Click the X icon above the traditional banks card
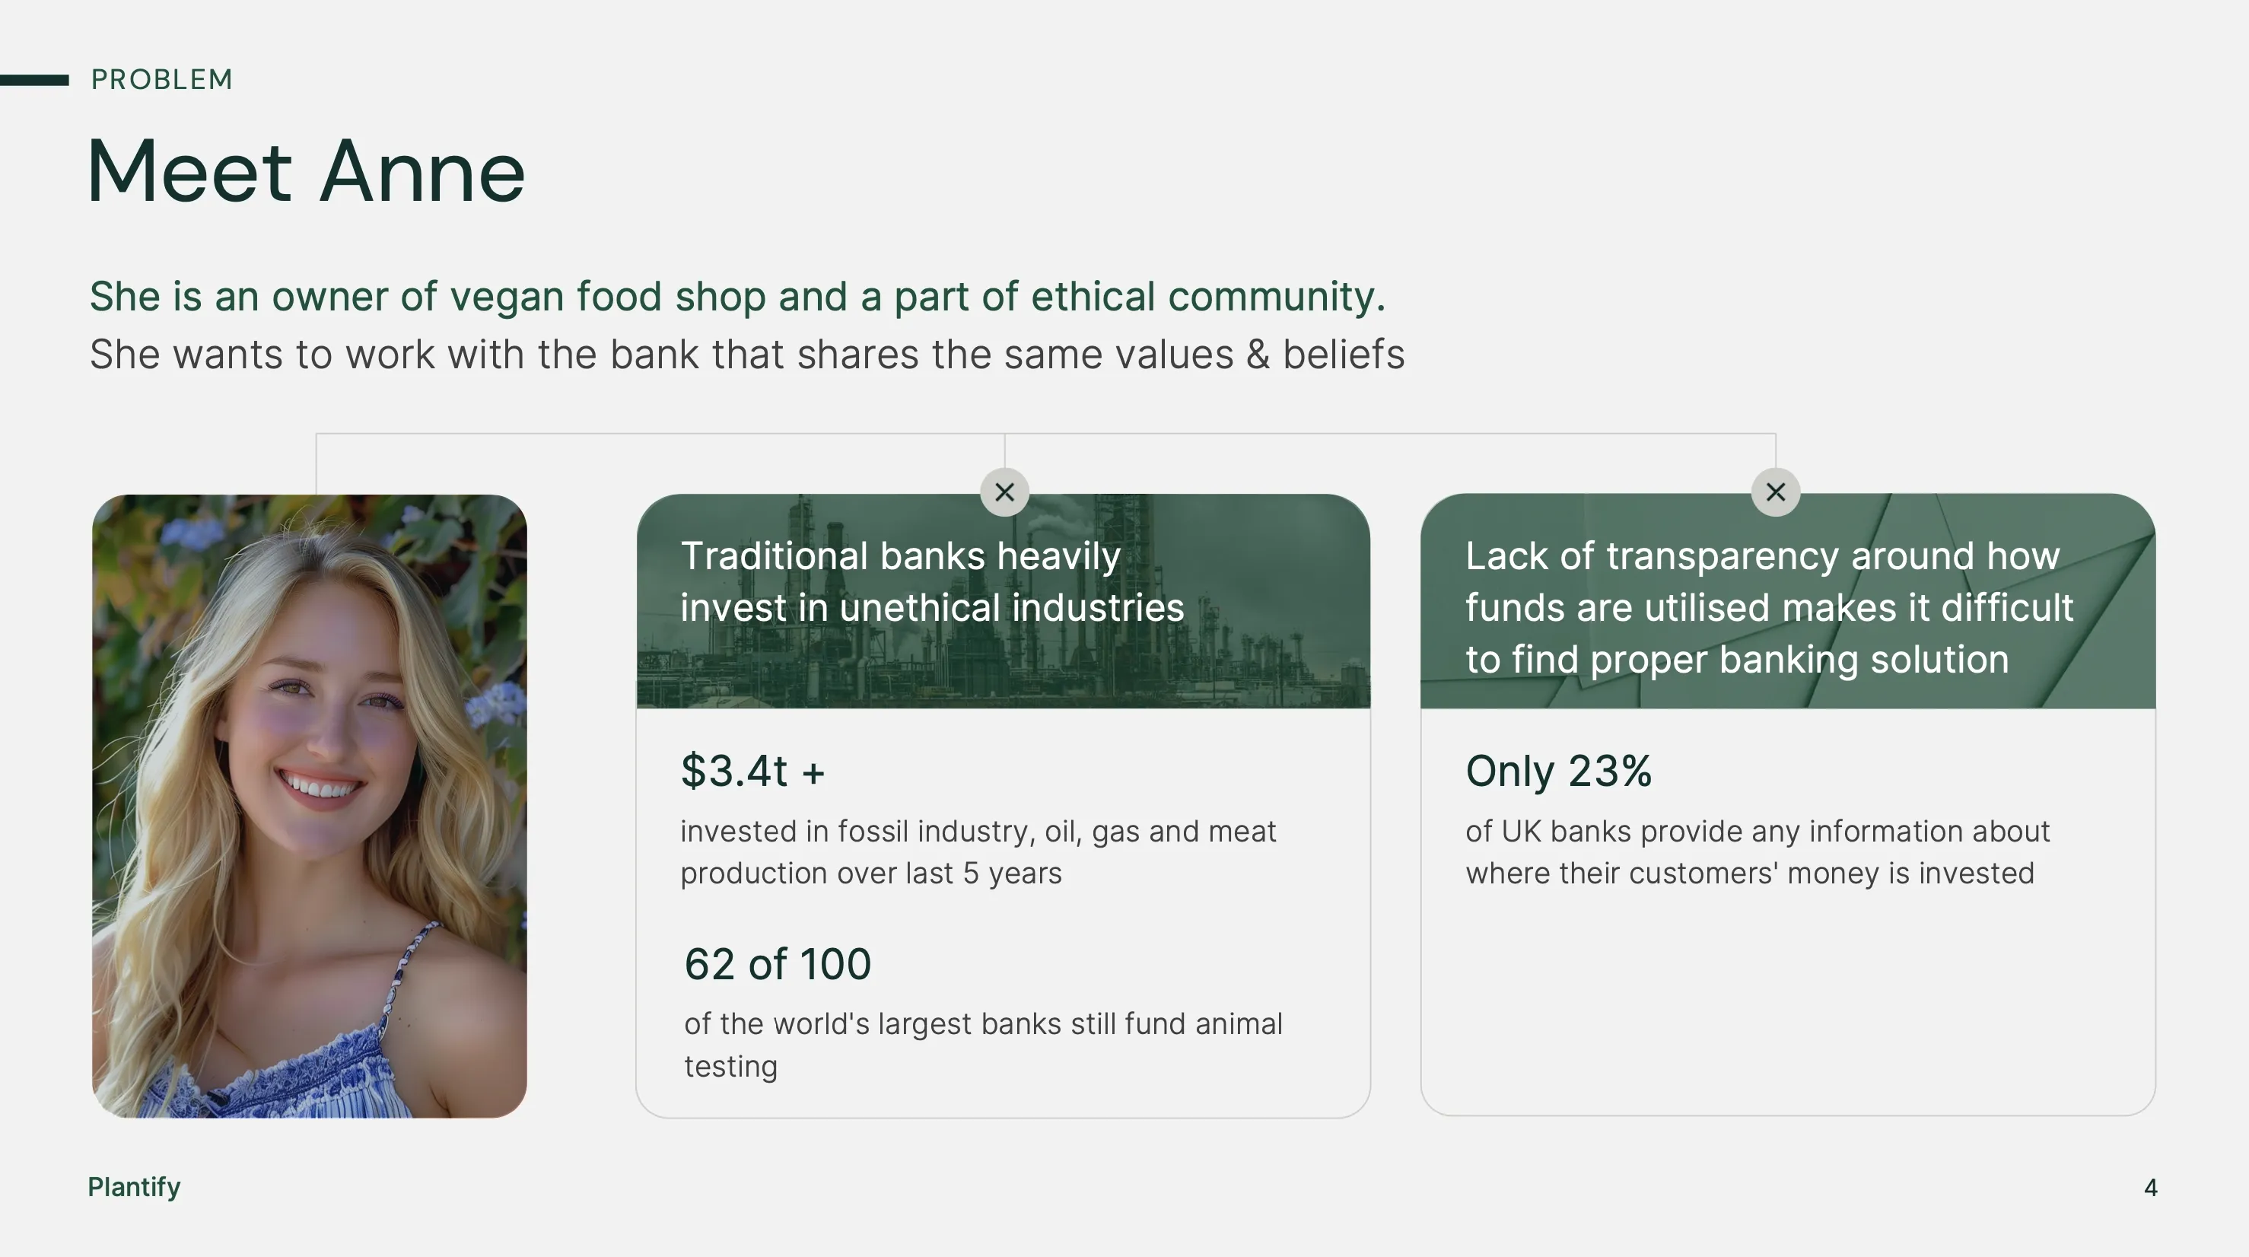The height and width of the screenshot is (1257, 2249). [1004, 492]
